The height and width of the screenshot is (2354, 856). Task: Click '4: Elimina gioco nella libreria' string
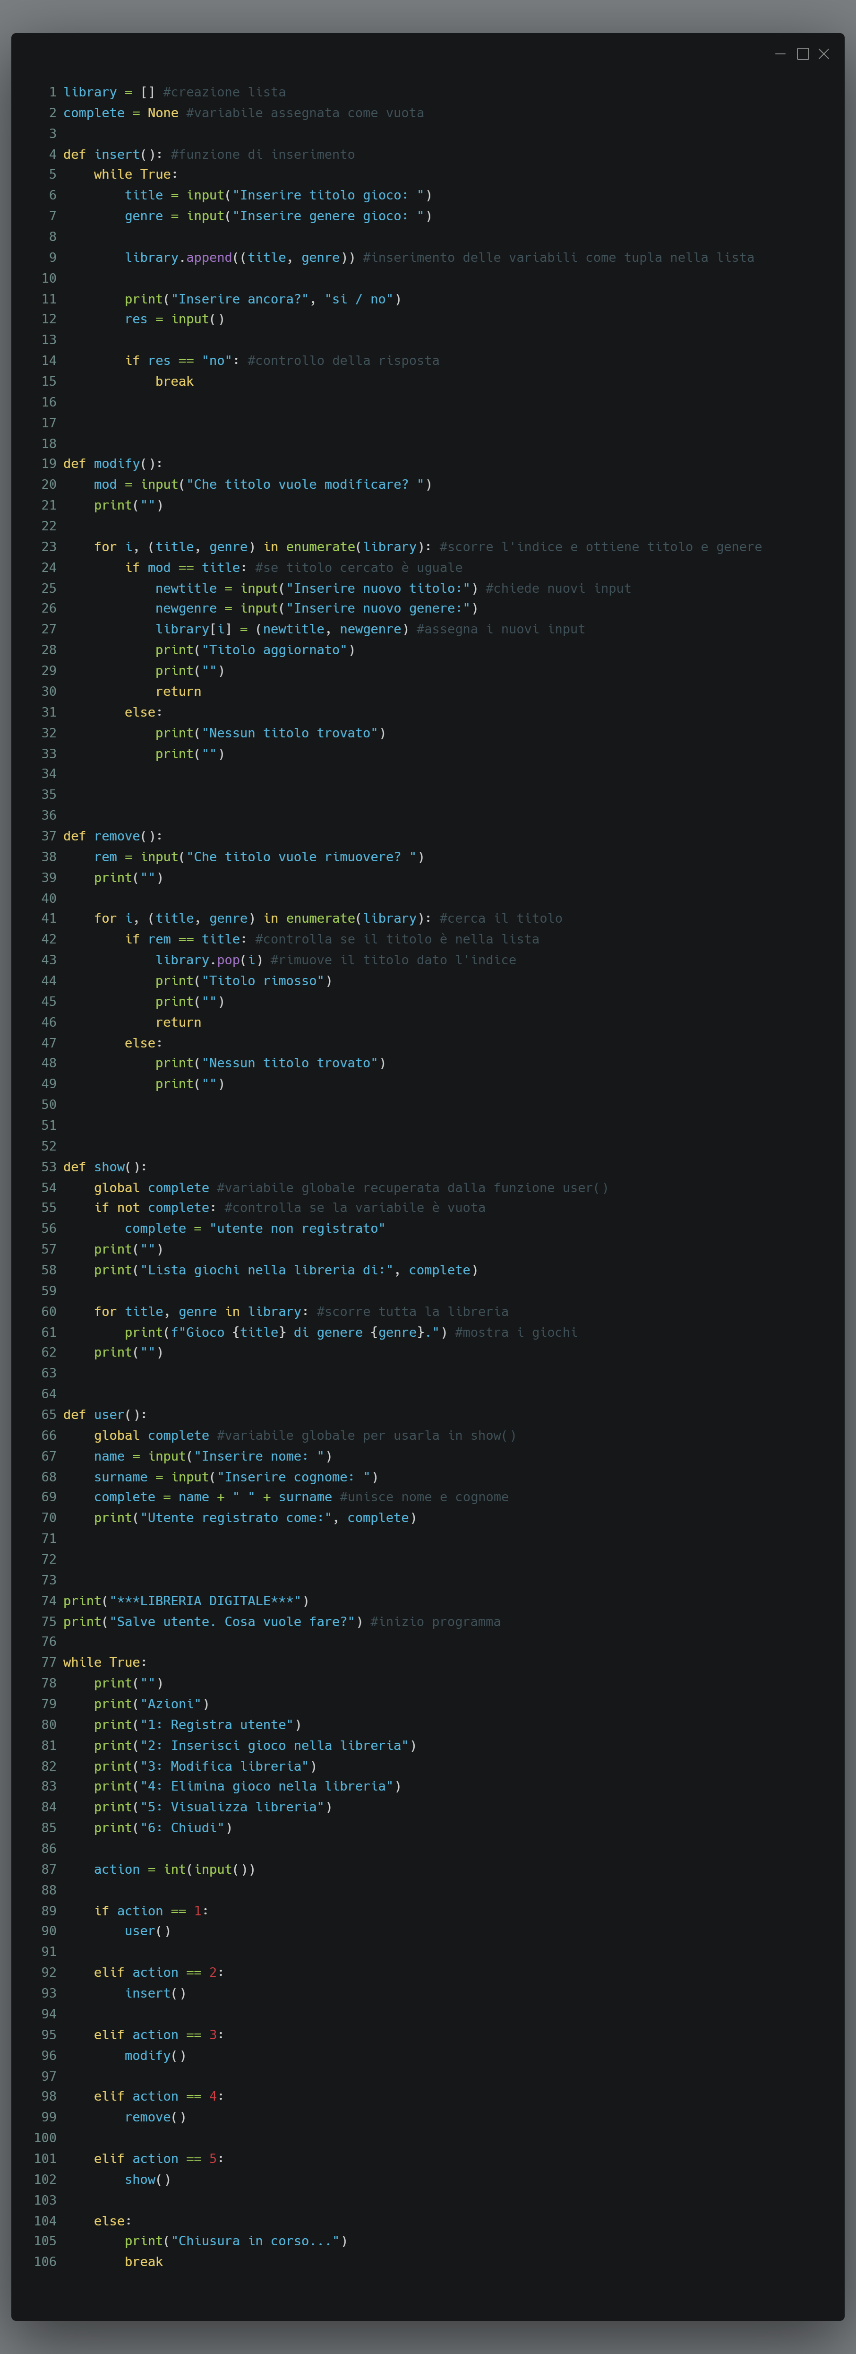pyautogui.click(x=267, y=1786)
